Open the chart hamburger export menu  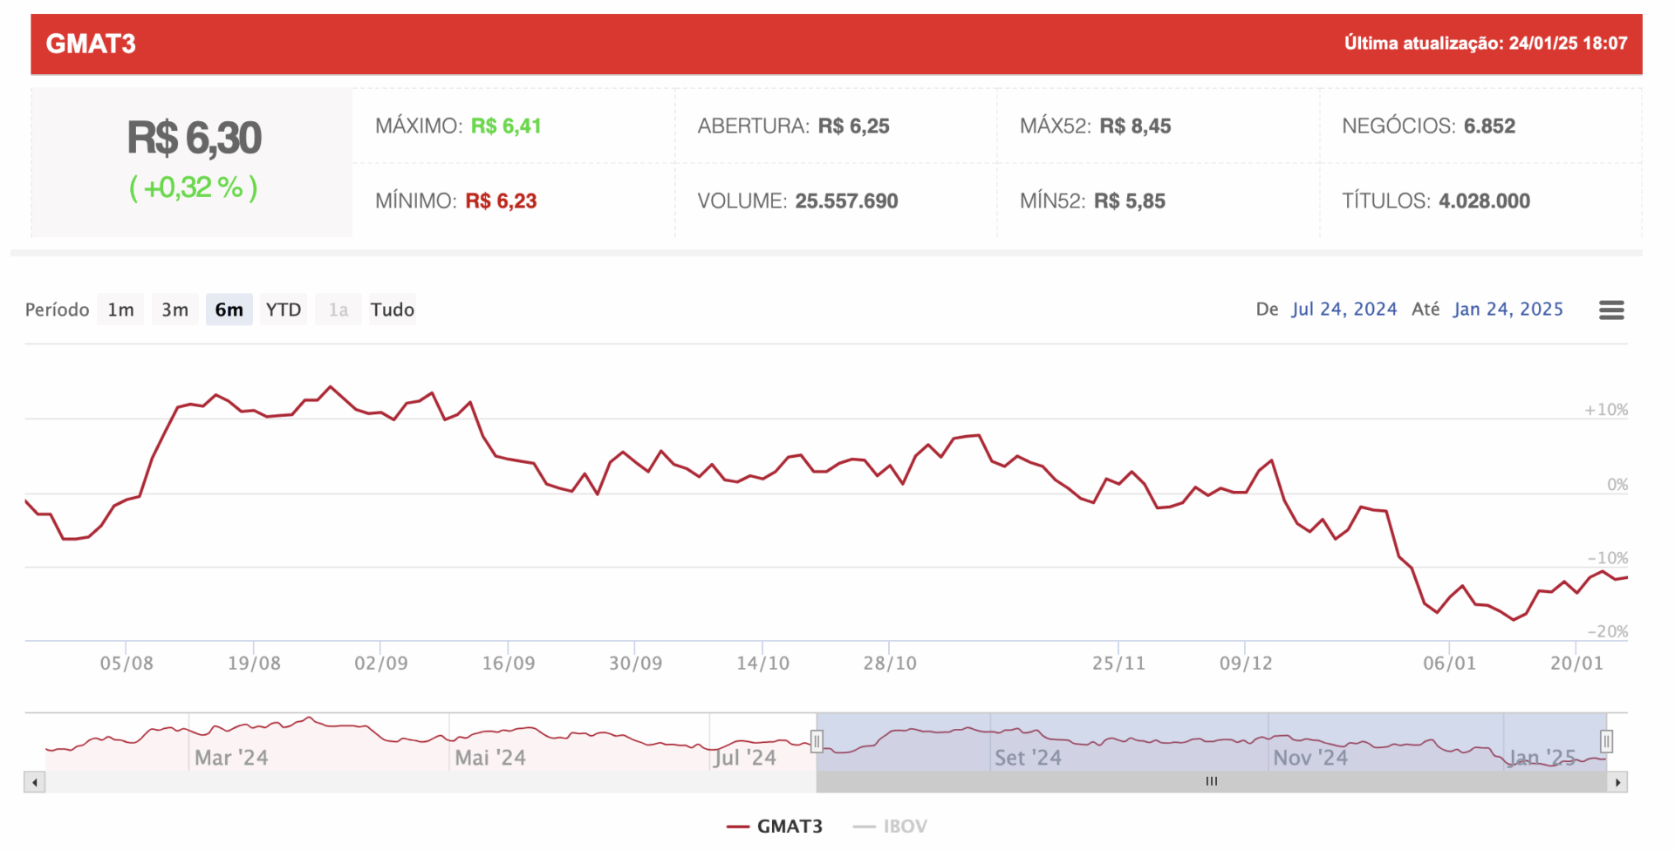1610,310
